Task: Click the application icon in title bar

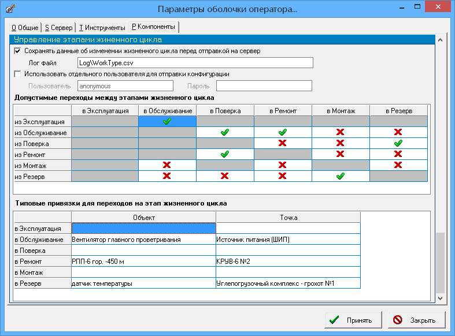Action: [10, 9]
